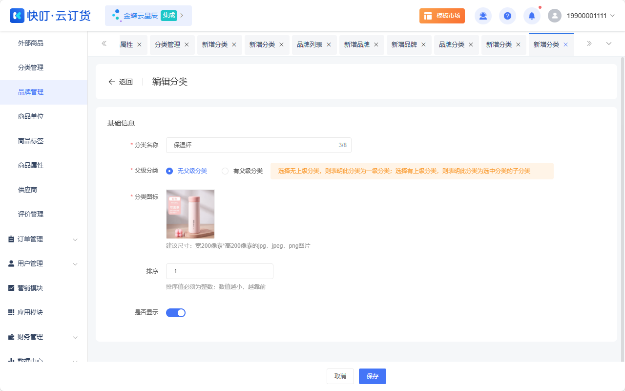Expand the 财务管理 menu chevron

[75, 337]
